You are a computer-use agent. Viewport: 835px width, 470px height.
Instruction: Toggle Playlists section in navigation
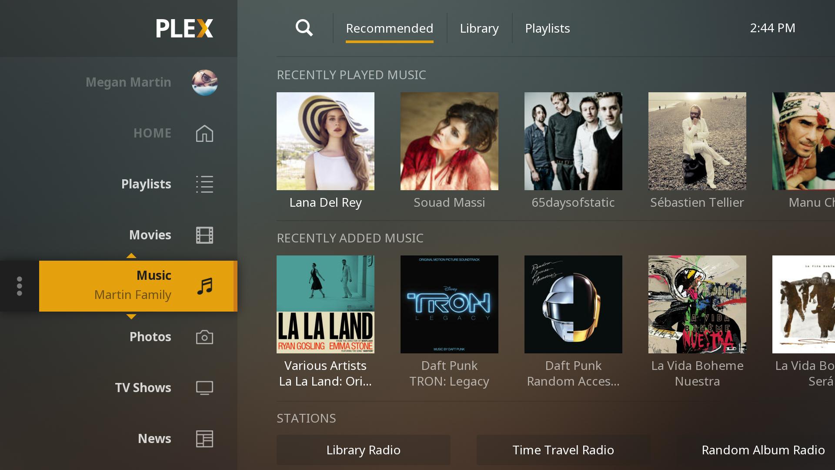[x=146, y=184]
